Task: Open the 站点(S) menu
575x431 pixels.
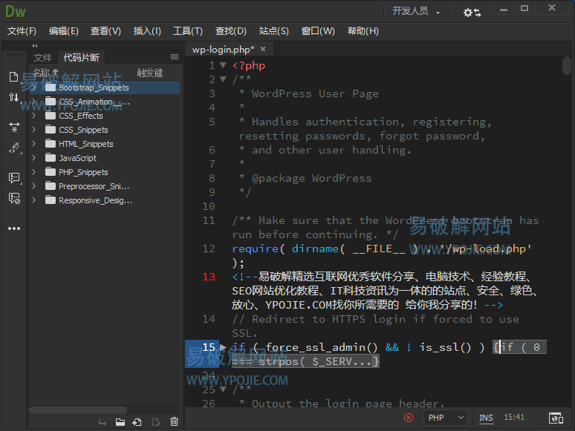Action: click(273, 31)
